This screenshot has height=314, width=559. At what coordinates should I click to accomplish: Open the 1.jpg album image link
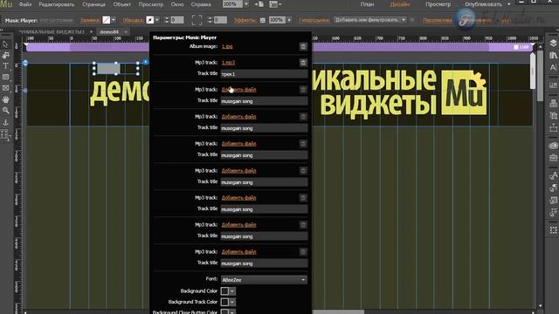[x=227, y=46]
